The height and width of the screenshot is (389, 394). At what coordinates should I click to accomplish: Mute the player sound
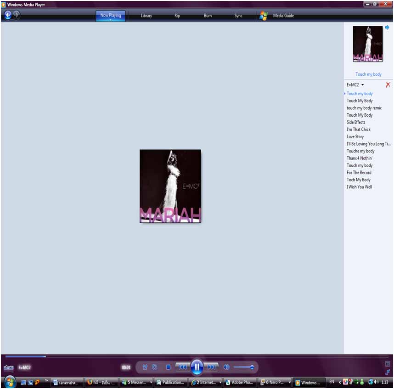(x=226, y=367)
